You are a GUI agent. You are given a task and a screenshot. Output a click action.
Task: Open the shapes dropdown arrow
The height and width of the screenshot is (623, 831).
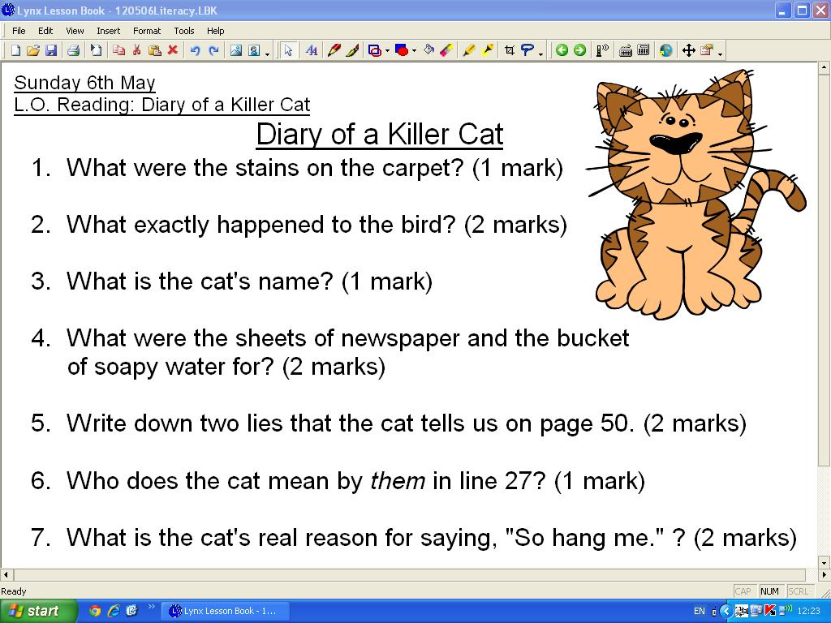[x=387, y=51]
